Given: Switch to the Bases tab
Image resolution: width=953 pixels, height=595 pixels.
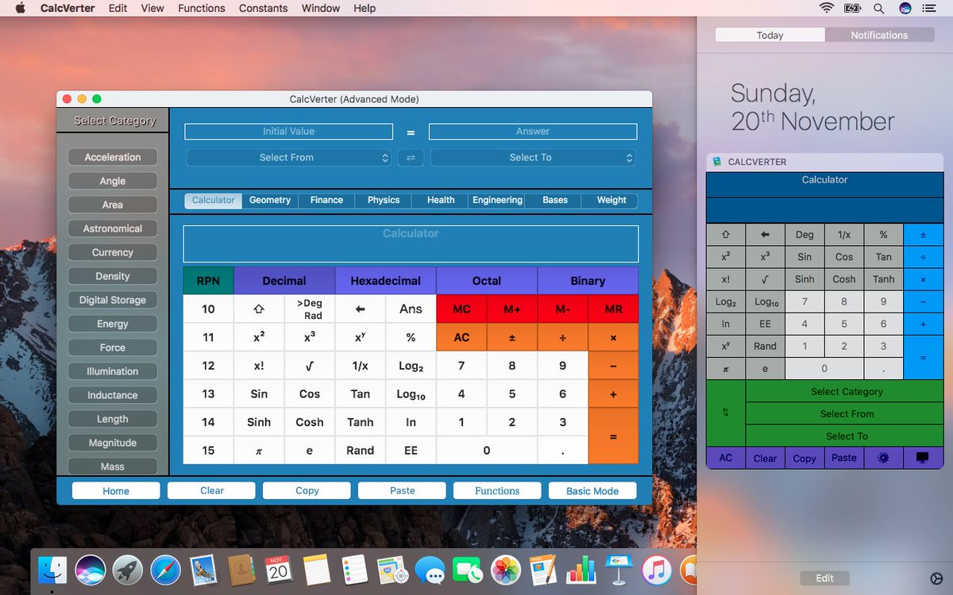Looking at the screenshot, I should point(555,200).
